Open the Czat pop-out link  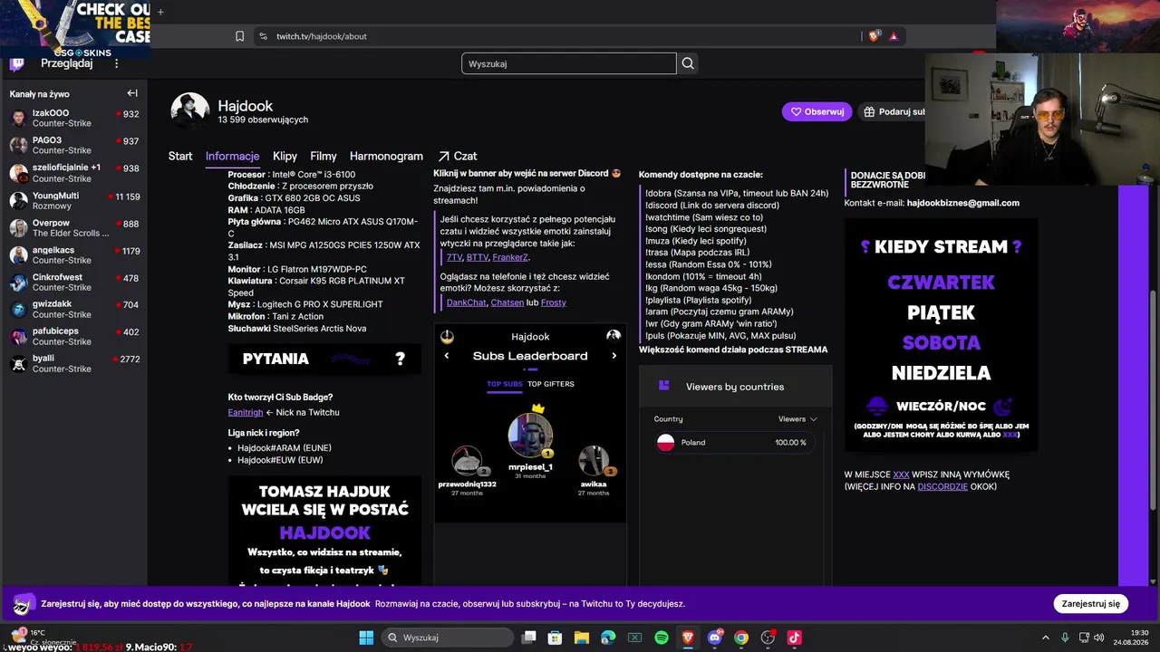click(458, 156)
